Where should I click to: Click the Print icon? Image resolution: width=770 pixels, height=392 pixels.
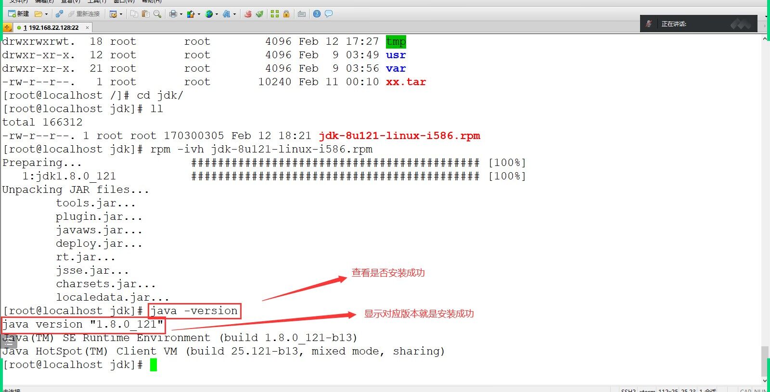pos(173,14)
